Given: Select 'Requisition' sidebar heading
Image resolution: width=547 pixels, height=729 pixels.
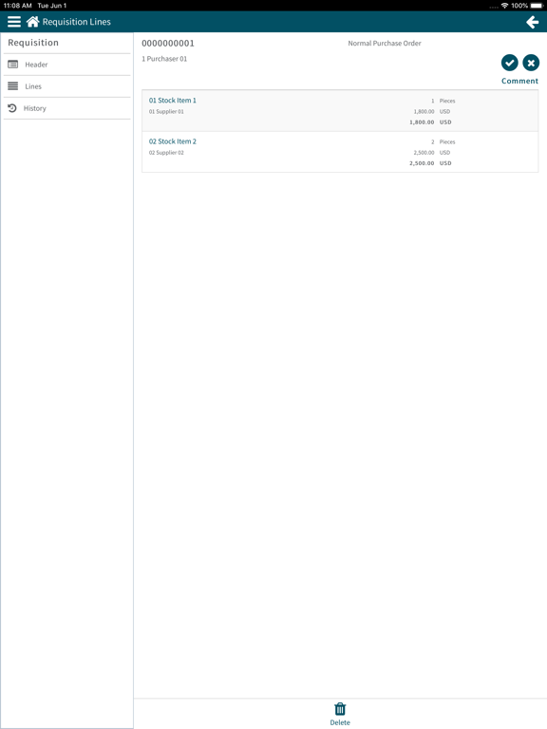Looking at the screenshot, I should point(33,43).
